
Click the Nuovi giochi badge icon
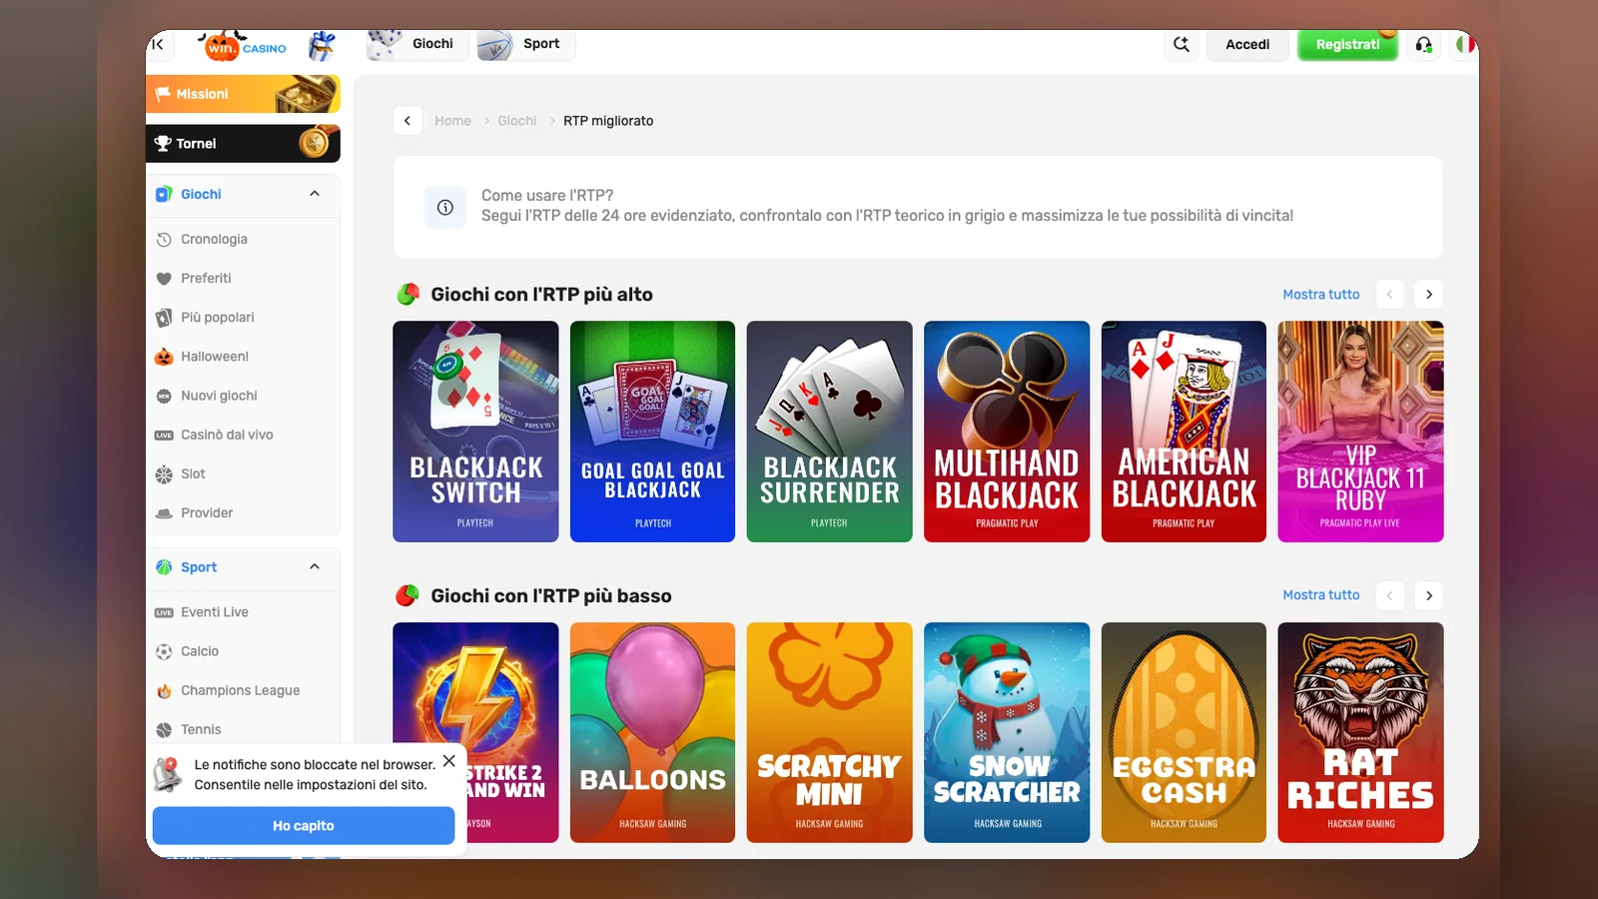pyautogui.click(x=164, y=397)
